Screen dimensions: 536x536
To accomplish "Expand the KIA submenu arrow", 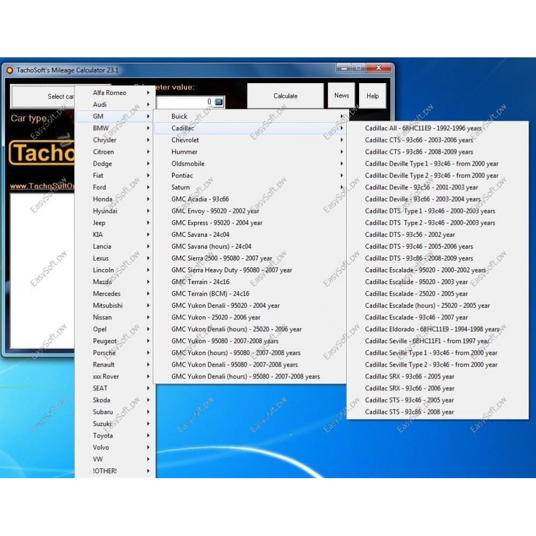I will pos(148,235).
